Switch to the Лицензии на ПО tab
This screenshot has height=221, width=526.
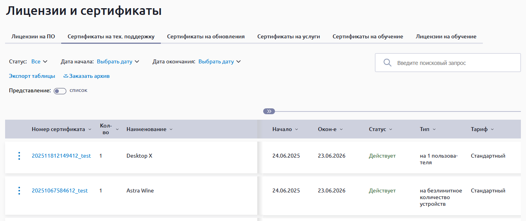pos(33,36)
